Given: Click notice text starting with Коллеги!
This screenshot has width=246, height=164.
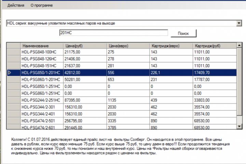Looking at the screenshot, I should [x=120, y=146].
